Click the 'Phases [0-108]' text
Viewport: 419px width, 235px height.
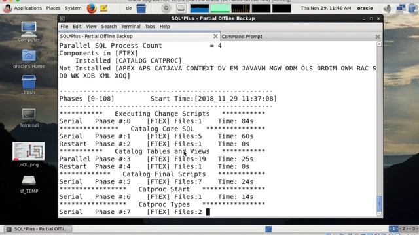point(87,99)
